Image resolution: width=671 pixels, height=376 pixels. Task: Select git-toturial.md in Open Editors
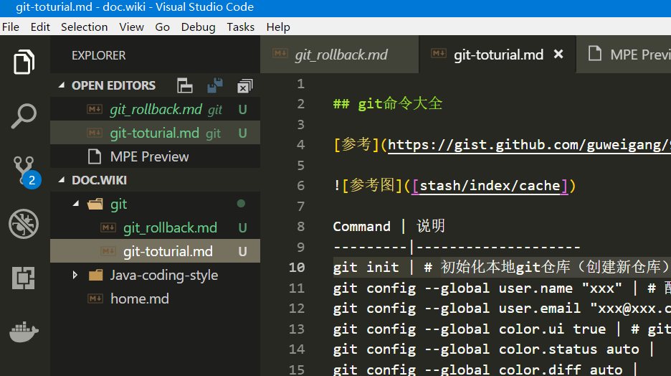tap(155, 133)
